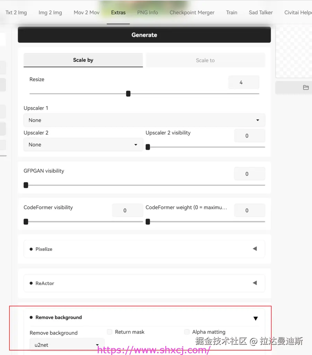Expand the ReActor section

click(144, 283)
